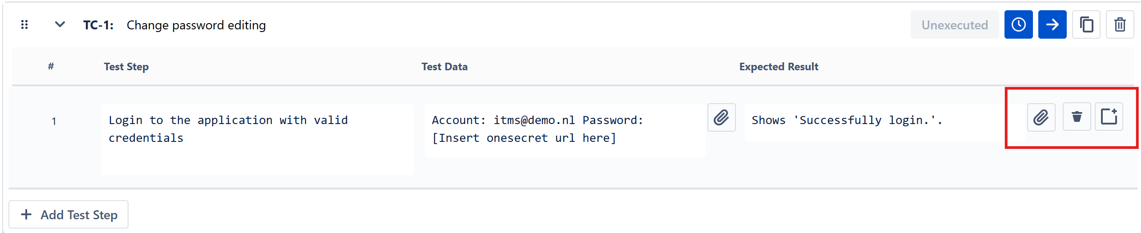Click the blue right arrow execute button
1141x233 pixels.
[1052, 25]
